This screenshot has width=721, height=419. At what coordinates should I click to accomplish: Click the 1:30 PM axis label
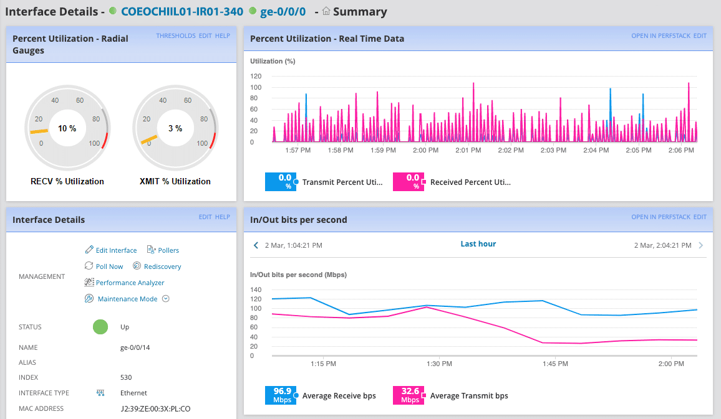tap(439, 364)
